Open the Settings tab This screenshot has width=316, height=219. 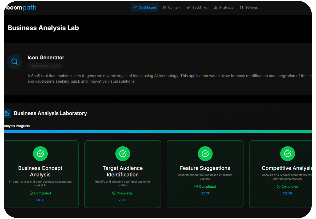tap(249, 7)
